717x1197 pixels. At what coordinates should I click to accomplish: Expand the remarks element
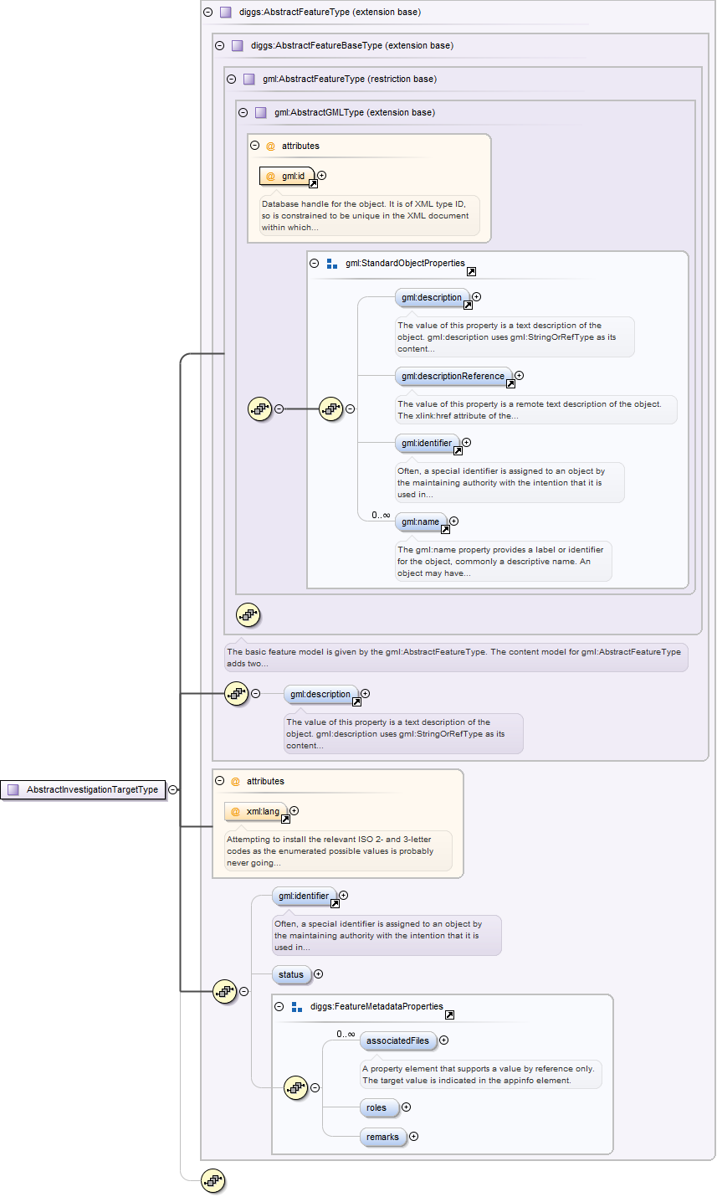[x=413, y=1137]
